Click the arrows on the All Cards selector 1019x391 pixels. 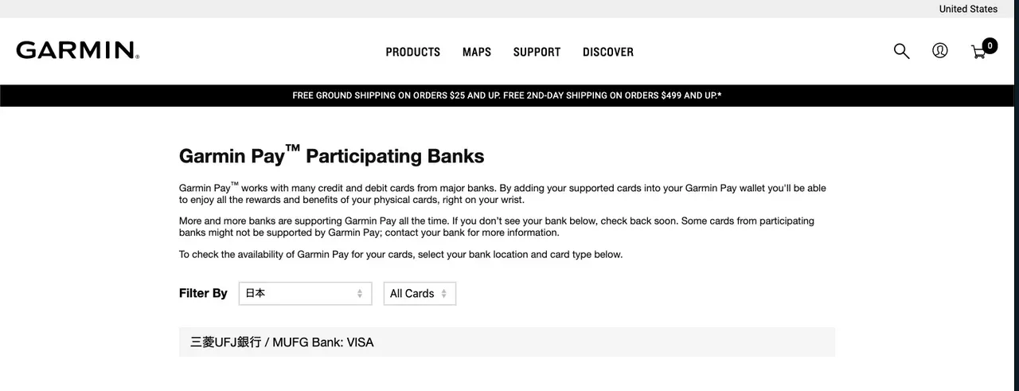click(x=444, y=293)
